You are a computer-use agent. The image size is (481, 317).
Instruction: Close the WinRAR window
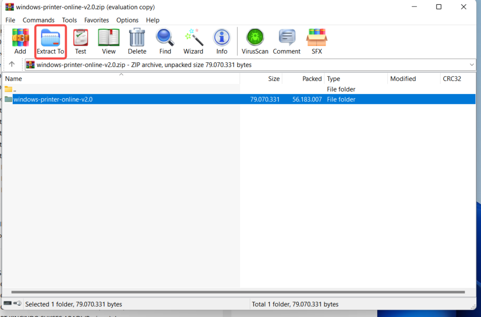pos(464,7)
